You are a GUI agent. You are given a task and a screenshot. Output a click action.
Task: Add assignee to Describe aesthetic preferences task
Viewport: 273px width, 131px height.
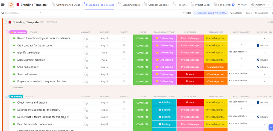(85, 124)
